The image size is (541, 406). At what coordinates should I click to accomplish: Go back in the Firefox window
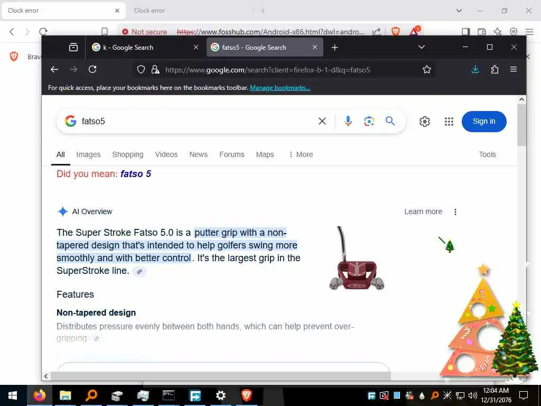(54, 69)
